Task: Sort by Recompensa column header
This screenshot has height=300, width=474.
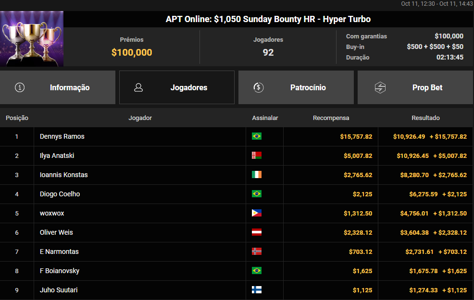Action: click(331, 118)
